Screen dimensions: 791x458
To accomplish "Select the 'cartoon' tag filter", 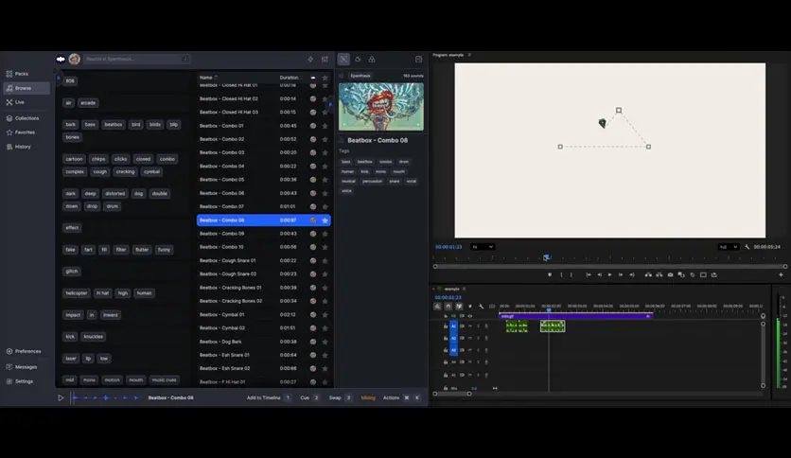I will pyautogui.click(x=74, y=159).
